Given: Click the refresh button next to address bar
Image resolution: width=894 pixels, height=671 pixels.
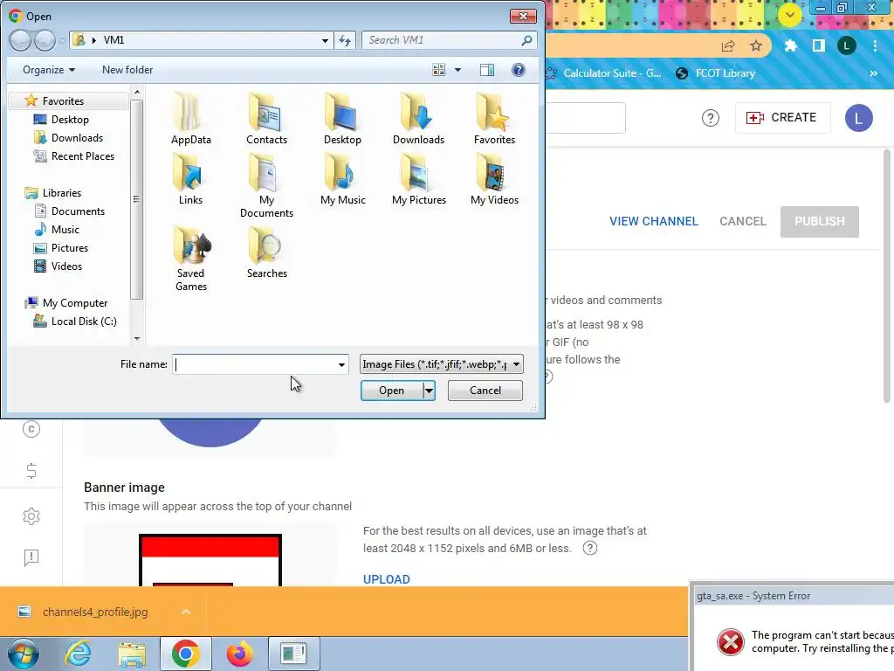Looking at the screenshot, I should pos(344,40).
